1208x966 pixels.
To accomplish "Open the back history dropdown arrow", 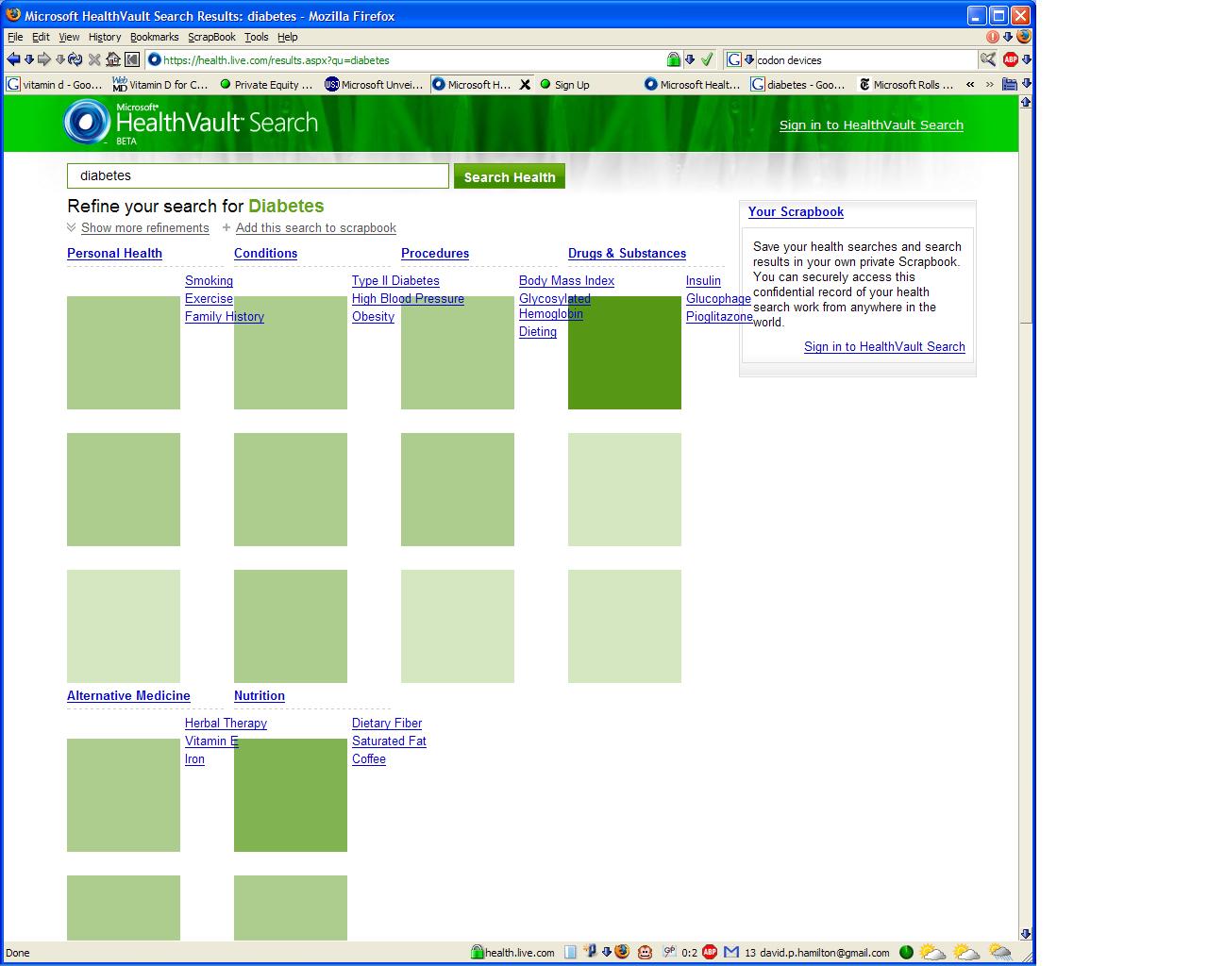I will tap(28, 59).
